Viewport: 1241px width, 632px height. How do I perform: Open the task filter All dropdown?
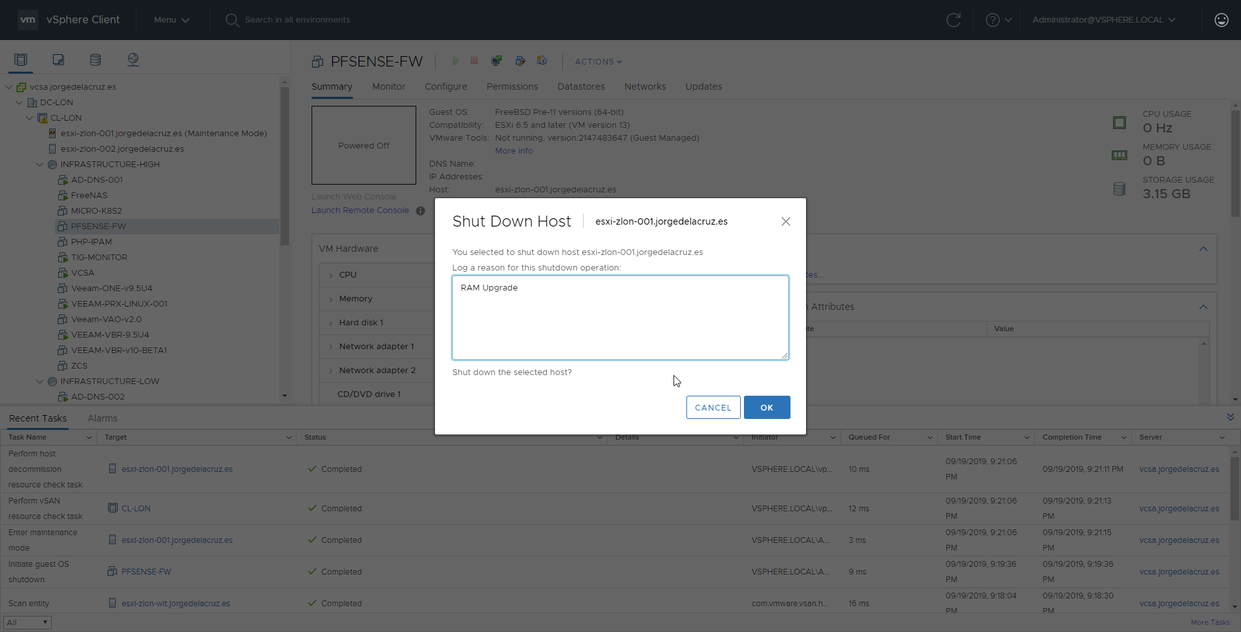pos(27,622)
